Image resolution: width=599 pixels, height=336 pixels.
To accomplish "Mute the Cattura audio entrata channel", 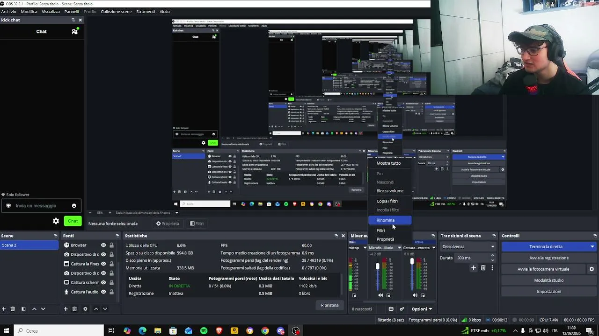I will (415, 295).
